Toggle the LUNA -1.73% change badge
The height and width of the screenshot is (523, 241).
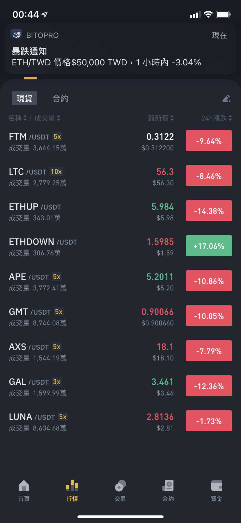pos(209,421)
